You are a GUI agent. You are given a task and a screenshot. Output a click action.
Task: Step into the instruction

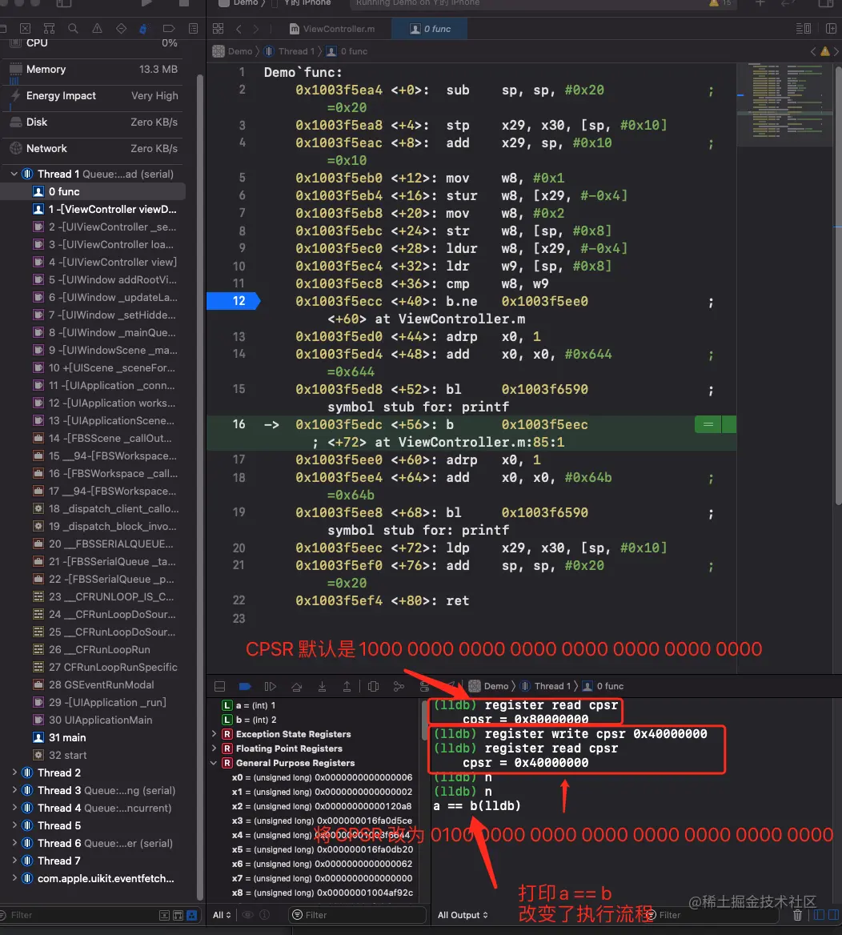(322, 686)
